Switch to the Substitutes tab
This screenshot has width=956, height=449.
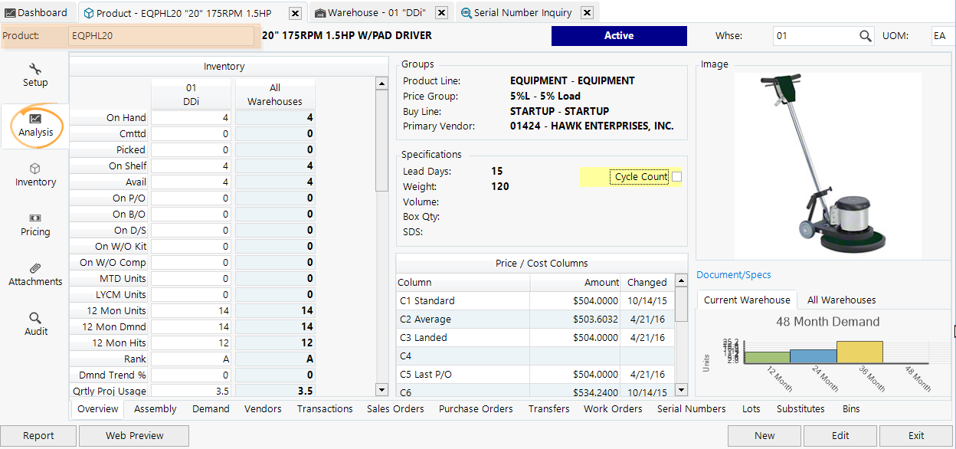coord(800,408)
